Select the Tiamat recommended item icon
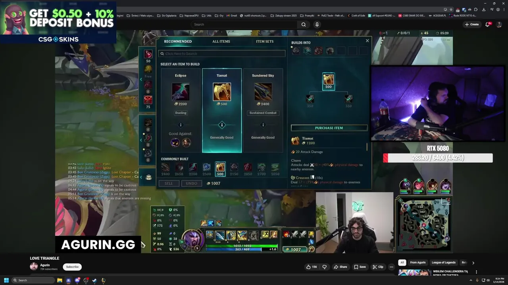The image size is (508, 285). pyautogui.click(x=222, y=92)
